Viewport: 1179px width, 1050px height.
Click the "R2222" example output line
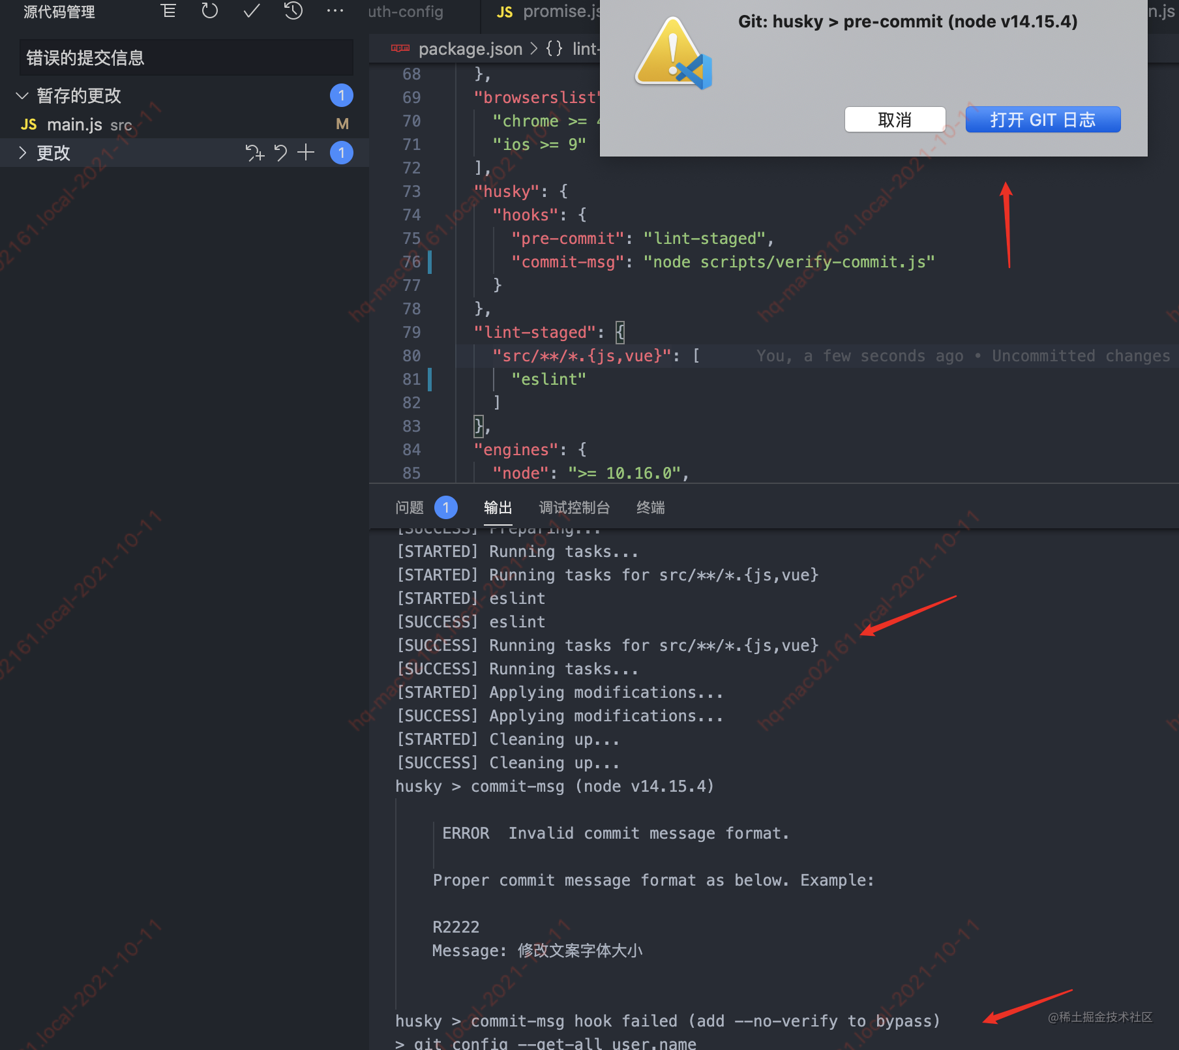click(x=456, y=927)
